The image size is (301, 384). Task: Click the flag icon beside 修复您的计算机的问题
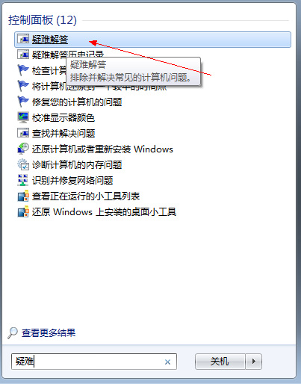(x=23, y=102)
